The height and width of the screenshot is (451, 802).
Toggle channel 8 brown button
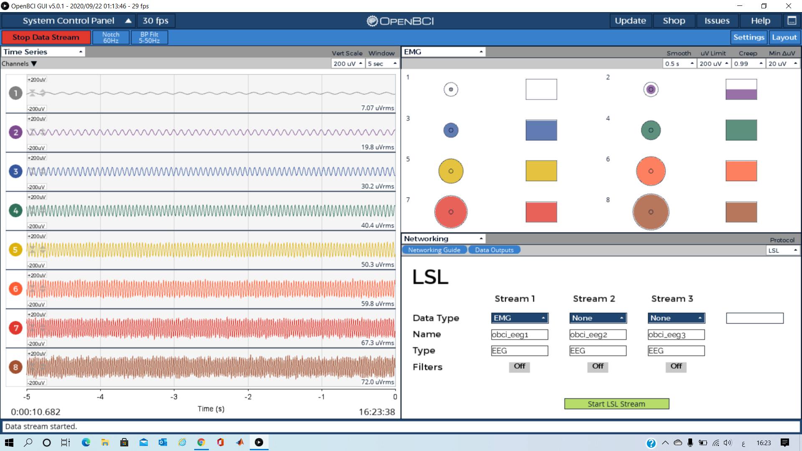click(15, 367)
